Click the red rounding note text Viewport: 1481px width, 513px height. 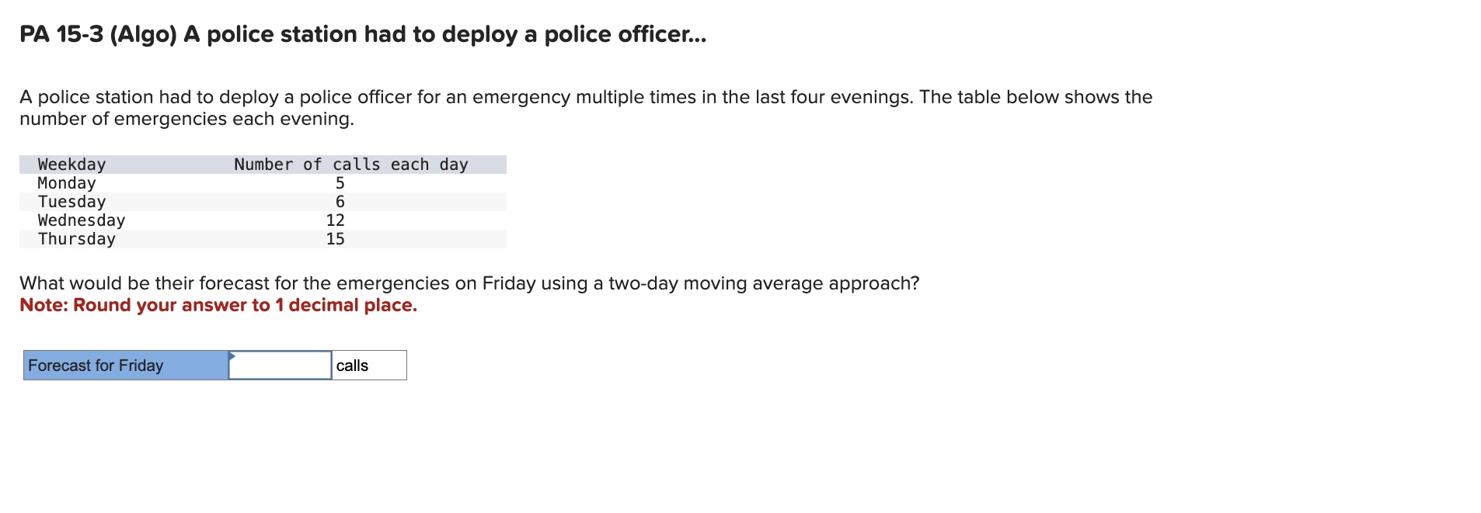coord(218,305)
